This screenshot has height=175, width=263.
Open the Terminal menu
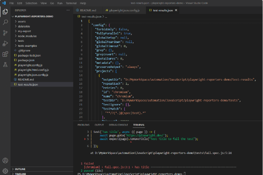click(x=71, y=3)
